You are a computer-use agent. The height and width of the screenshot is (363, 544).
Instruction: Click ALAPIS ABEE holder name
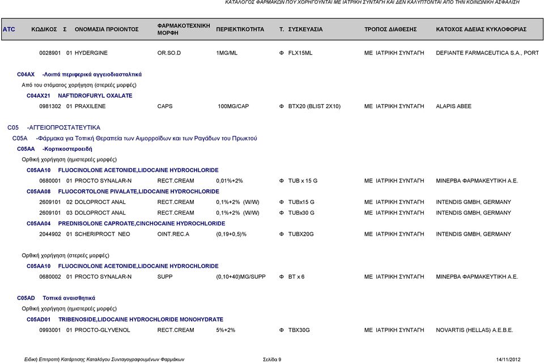point(453,106)
